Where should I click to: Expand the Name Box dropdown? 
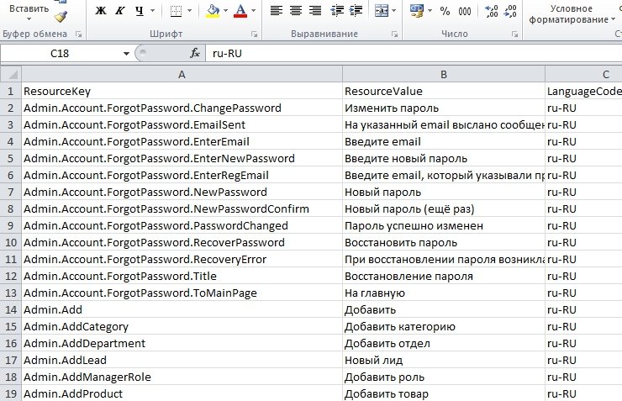click(x=126, y=53)
